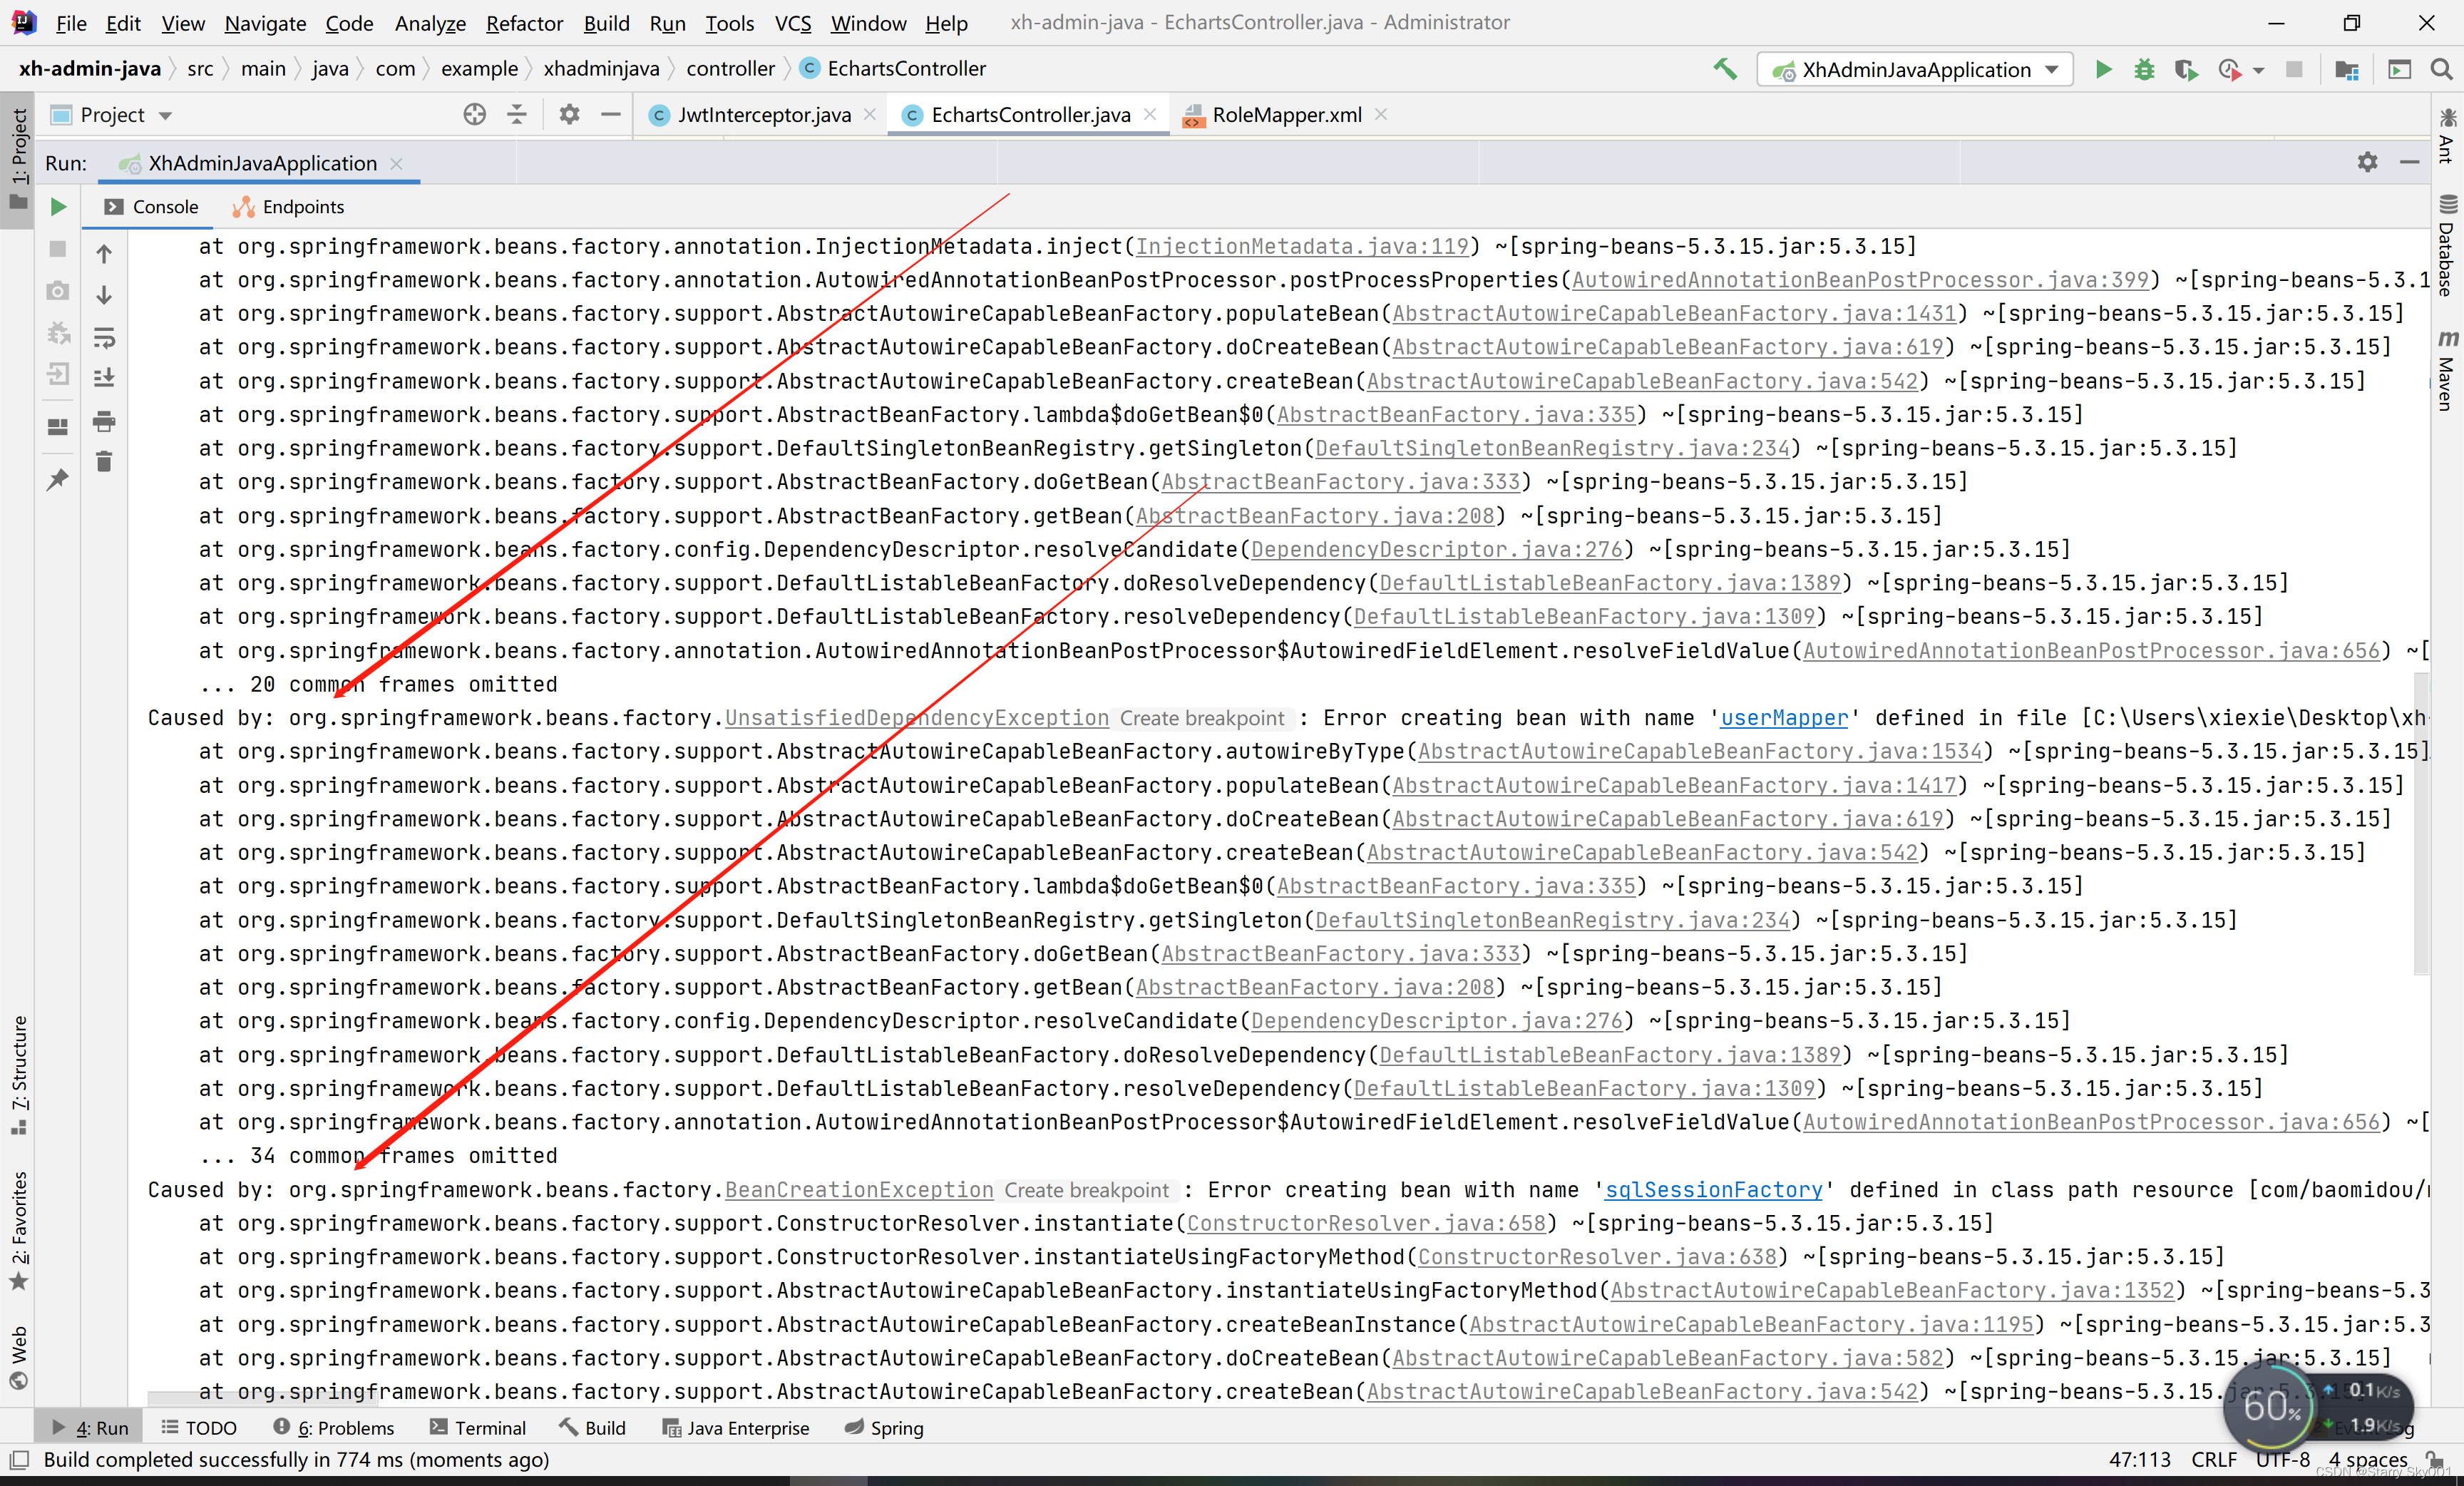Hide the Project panel with minus icon
The width and height of the screenshot is (2464, 1486).
pos(610,114)
